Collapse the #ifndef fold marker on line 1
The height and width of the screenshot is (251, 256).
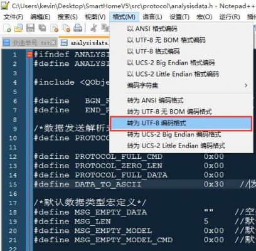click(x=29, y=55)
